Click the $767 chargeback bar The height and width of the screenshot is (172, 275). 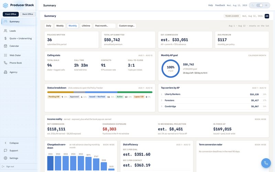pos(96,164)
